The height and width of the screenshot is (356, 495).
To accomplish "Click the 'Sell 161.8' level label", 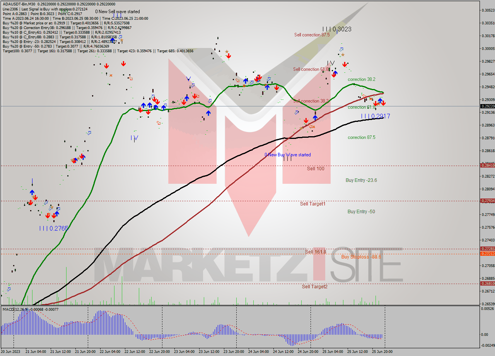I will tap(316, 252).
